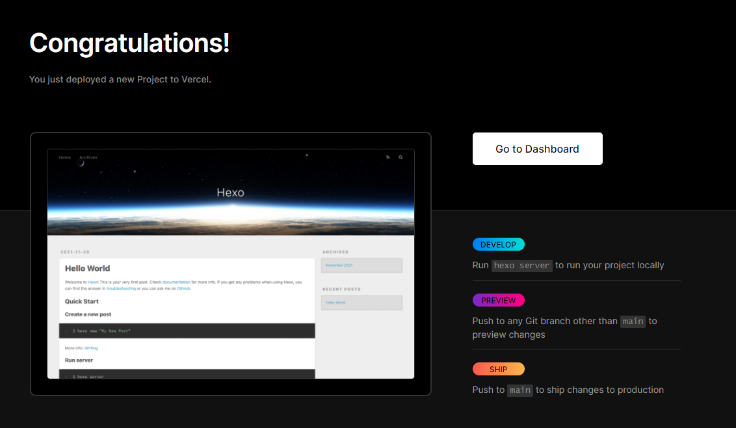
Task: Open the Writing link after More info
Action: click(x=91, y=348)
